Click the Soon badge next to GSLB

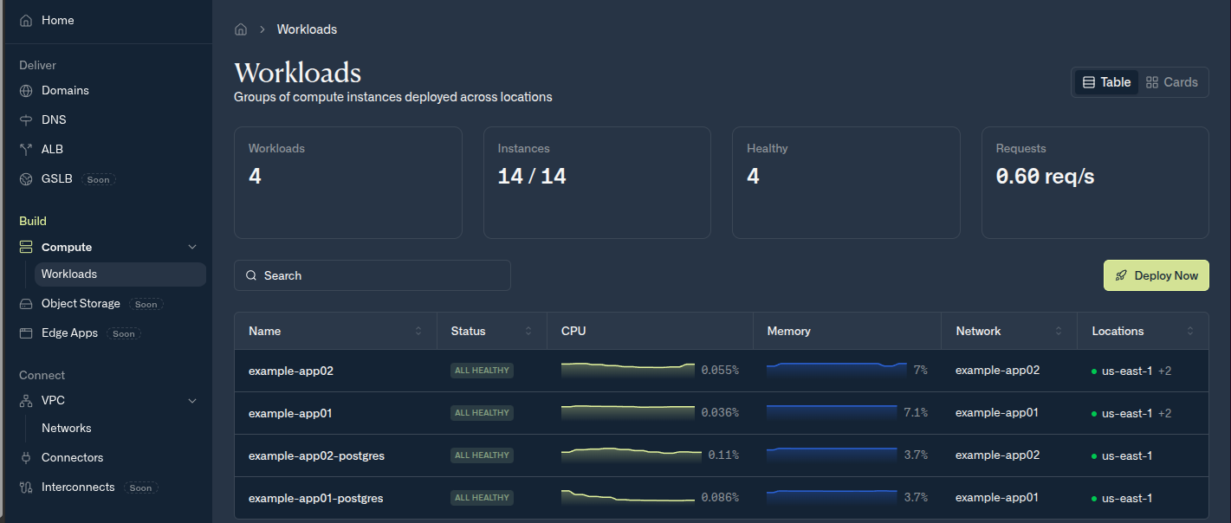click(x=99, y=179)
